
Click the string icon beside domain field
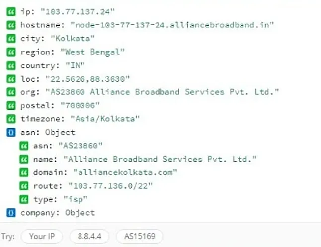[24, 172]
